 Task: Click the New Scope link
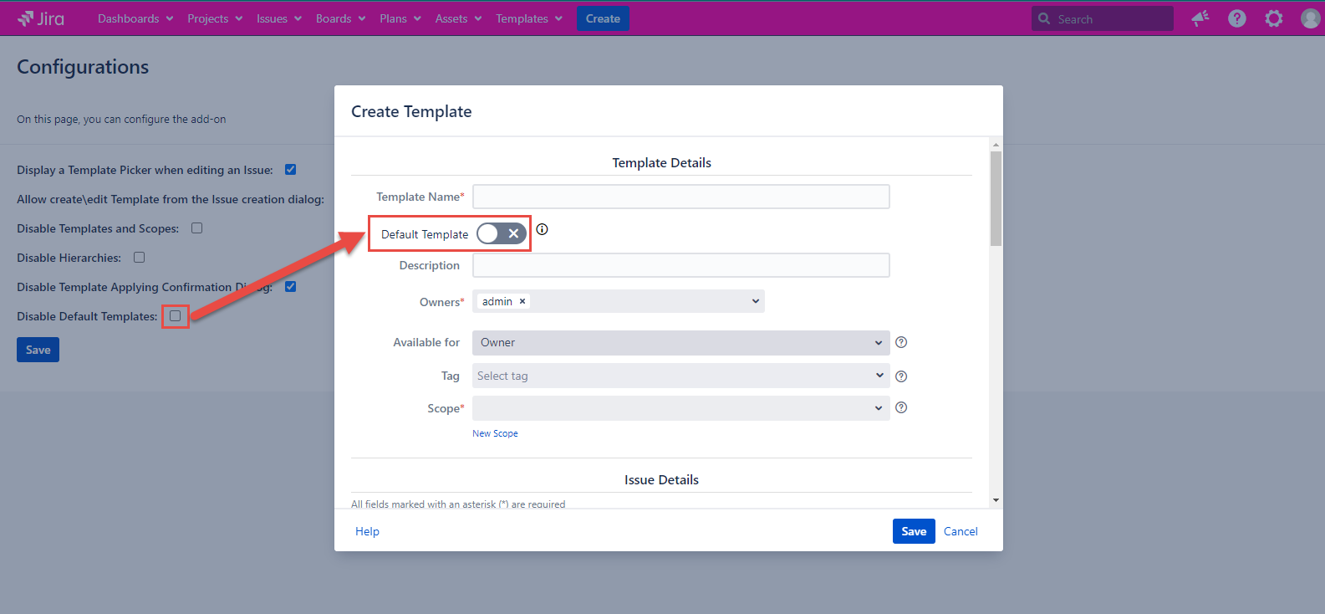pos(495,433)
